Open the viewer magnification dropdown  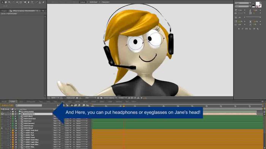point(55,98)
